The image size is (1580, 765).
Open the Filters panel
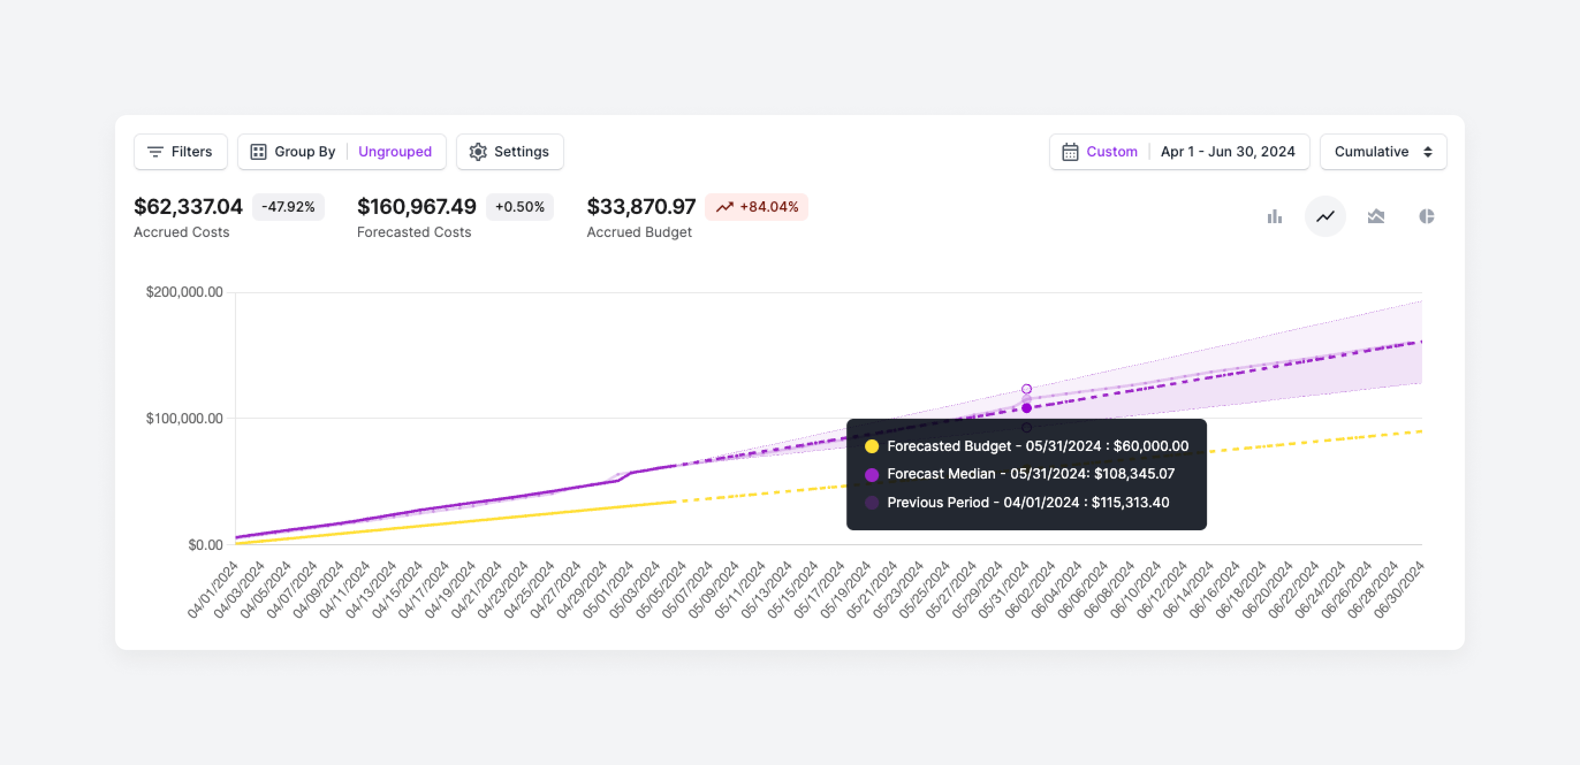[180, 151]
